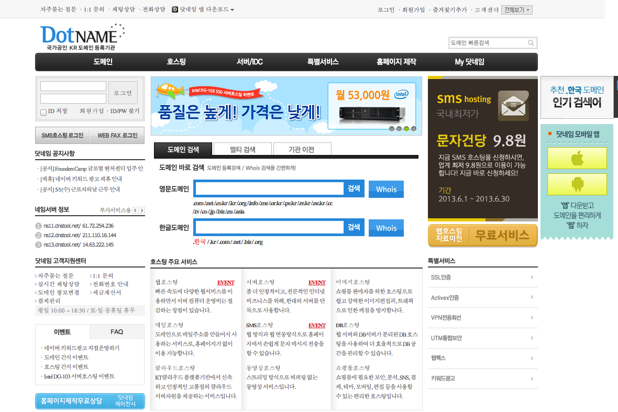Focus the 한글도메인 search field
This screenshot has height=412, width=618.
pyautogui.click(x=270, y=227)
